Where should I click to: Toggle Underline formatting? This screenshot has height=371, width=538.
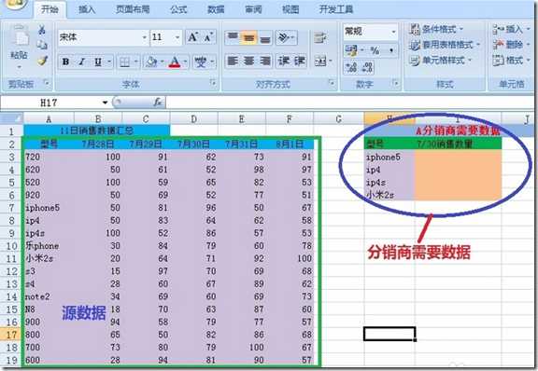[98, 62]
